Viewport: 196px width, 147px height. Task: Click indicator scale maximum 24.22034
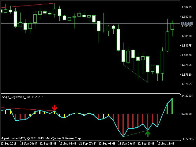coord(187,96)
